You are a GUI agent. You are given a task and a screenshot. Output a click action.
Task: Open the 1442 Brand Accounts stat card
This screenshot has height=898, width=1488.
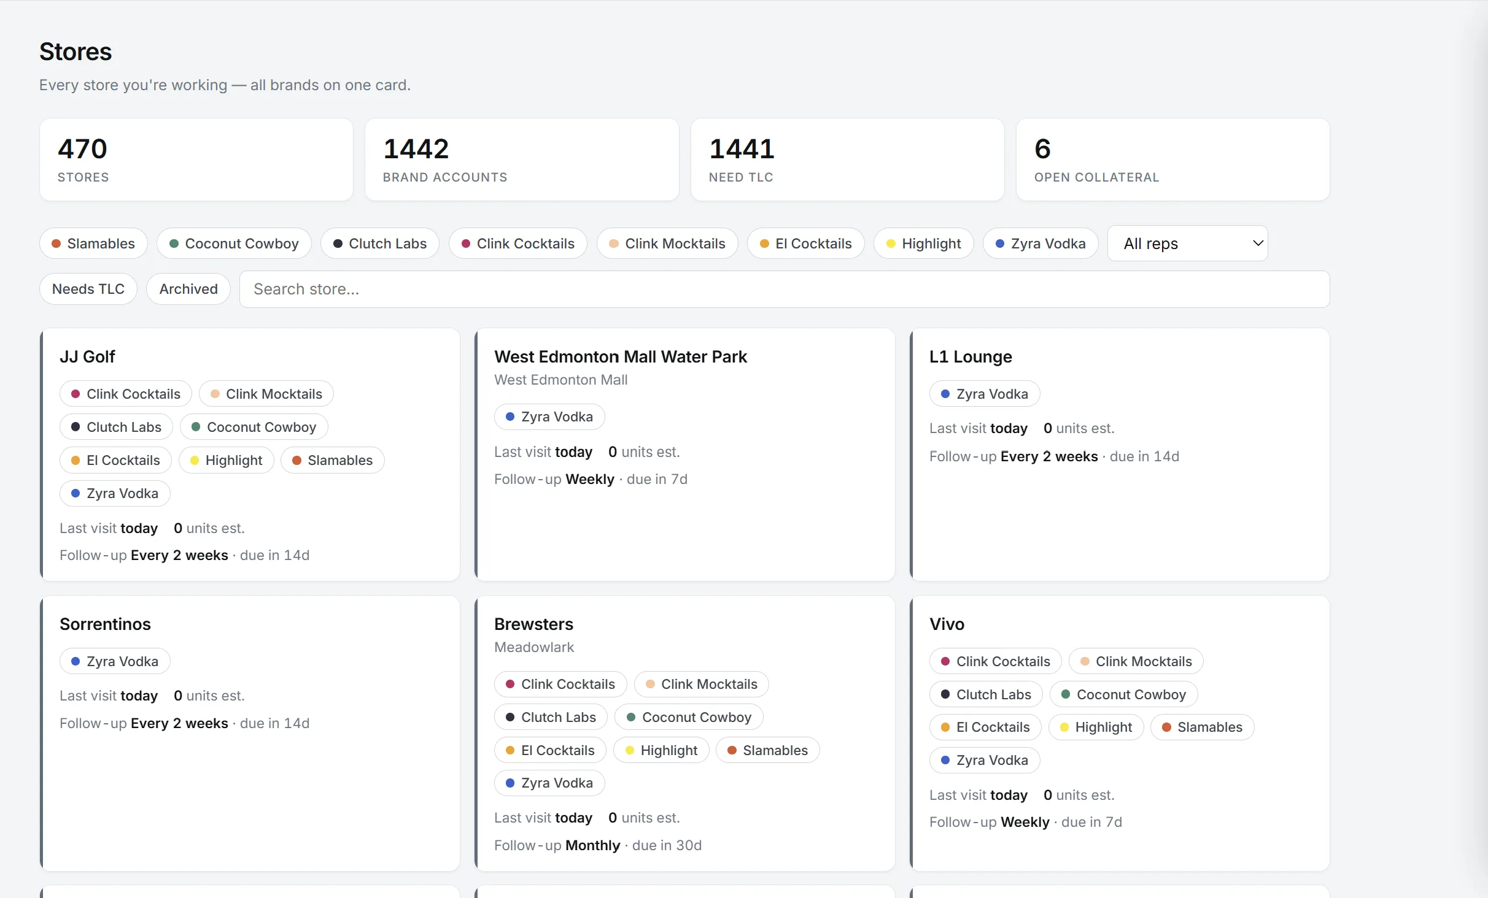(522, 159)
